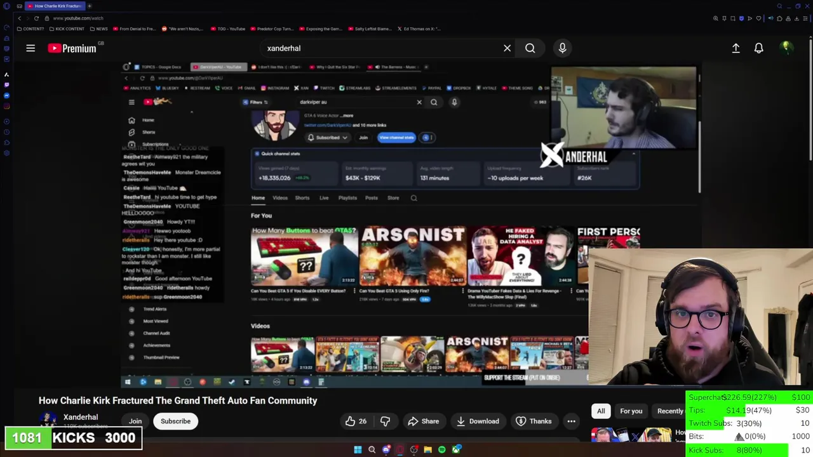813x457 pixels.
Task: Reload the current page
Action: [x=36, y=18]
